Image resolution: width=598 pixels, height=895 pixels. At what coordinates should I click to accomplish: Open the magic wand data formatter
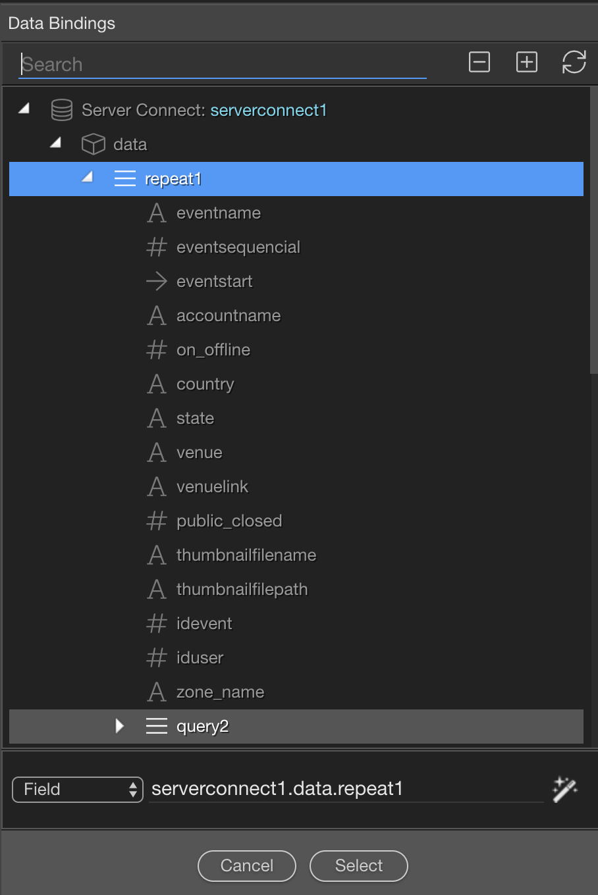pyautogui.click(x=565, y=789)
